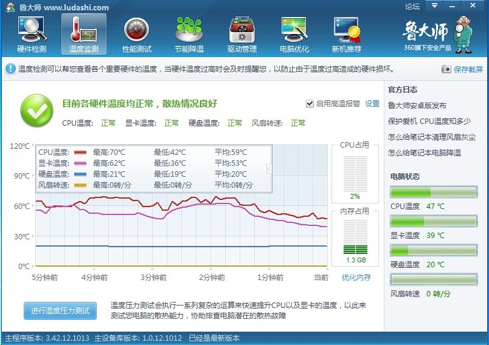Open the title bar dropdown menu arrow
Image resolution: width=489 pixels, height=345 pixels.
[434, 5]
